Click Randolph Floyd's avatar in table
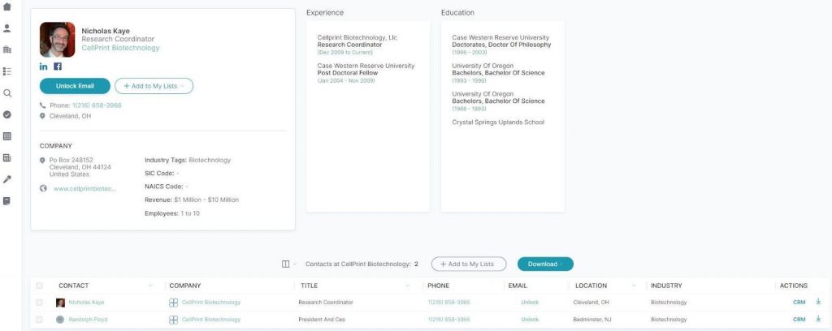832x331 pixels. (x=60, y=320)
